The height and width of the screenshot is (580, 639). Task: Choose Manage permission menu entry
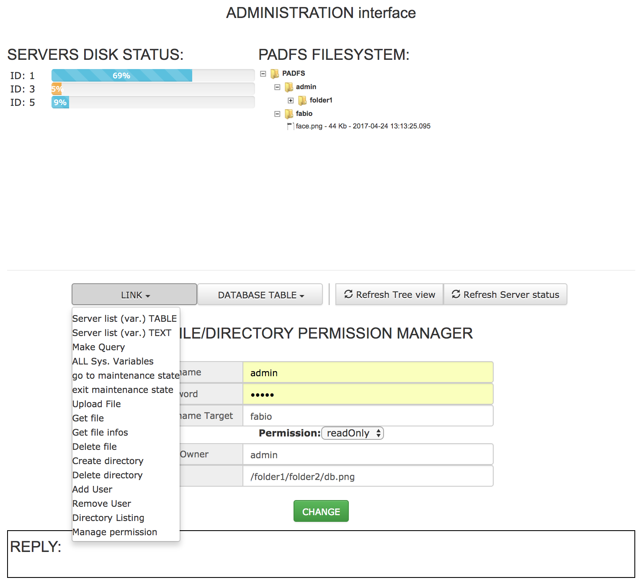click(x=115, y=532)
